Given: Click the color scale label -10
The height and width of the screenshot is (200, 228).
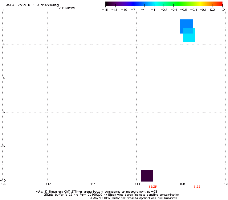Looking at the screenshot, I should [124, 10].
